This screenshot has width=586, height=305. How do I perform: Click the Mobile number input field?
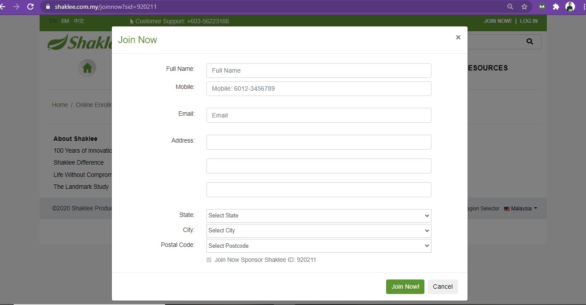pos(319,88)
